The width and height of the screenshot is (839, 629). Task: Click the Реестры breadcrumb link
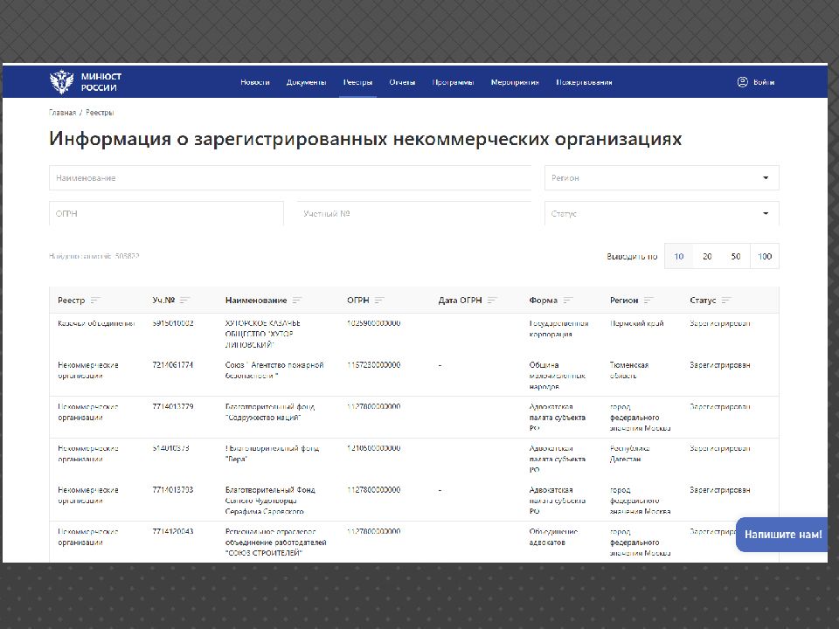tap(100, 113)
